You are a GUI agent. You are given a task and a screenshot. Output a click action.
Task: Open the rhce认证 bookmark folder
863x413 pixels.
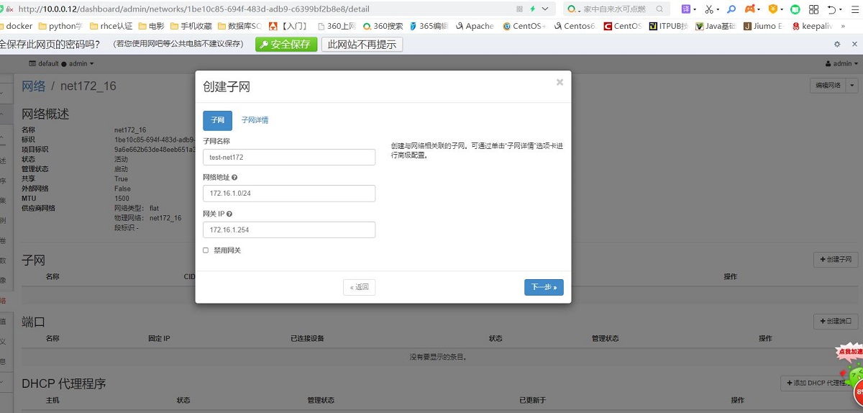111,26
